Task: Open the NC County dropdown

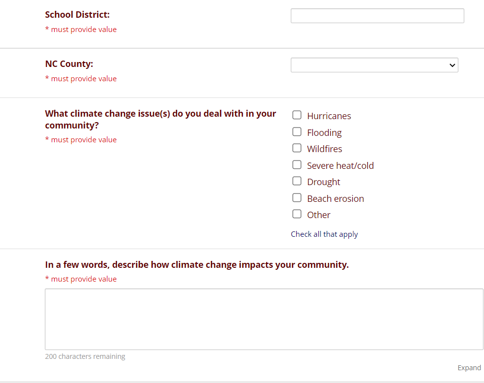Action: click(x=374, y=65)
